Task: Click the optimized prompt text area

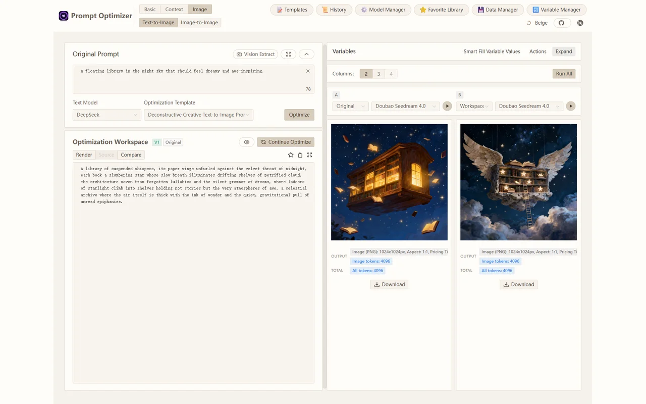Action: point(193,273)
